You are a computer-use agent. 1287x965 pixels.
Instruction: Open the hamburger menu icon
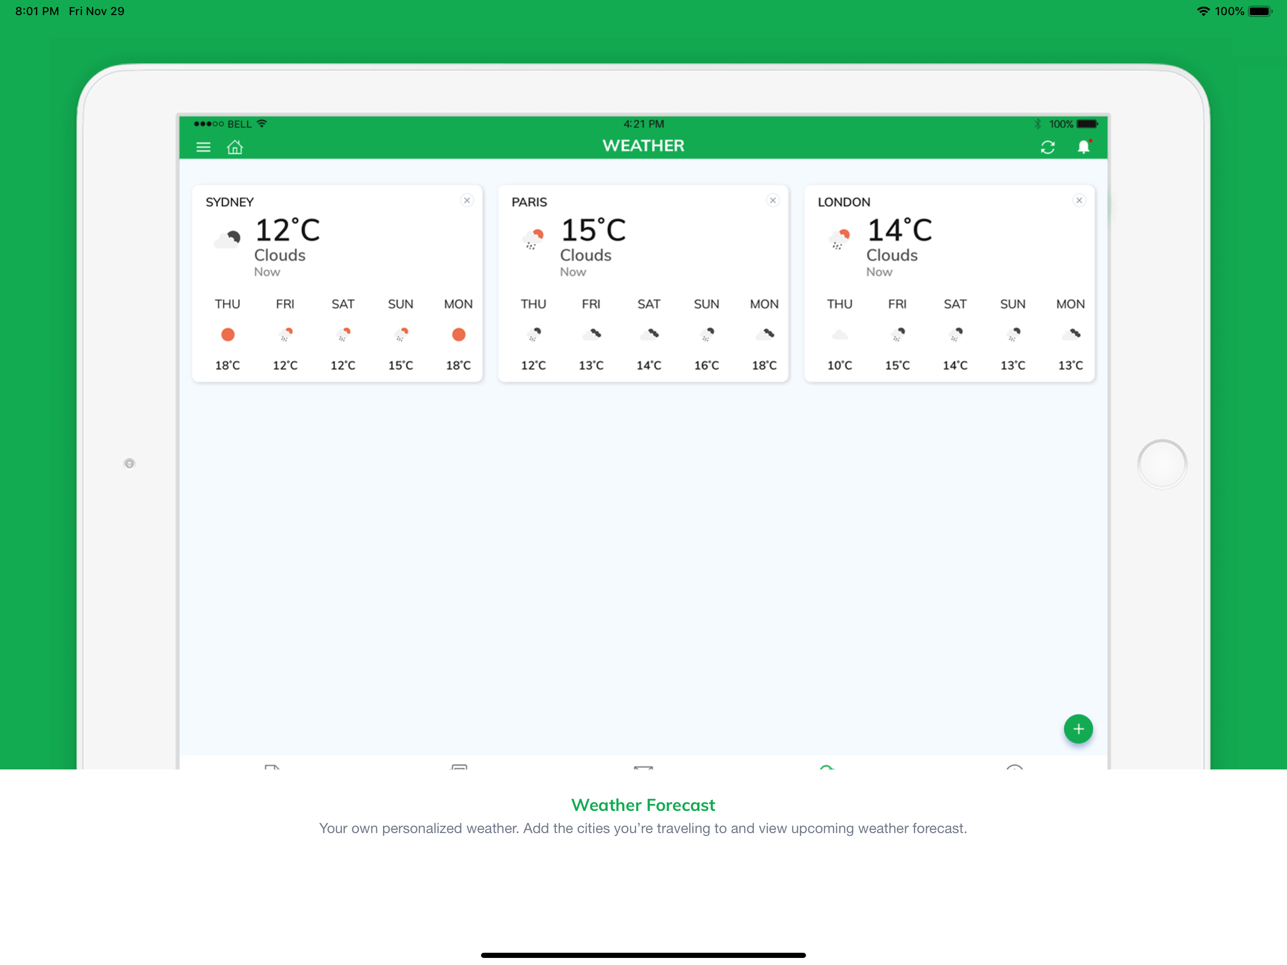click(x=203, y=147)
